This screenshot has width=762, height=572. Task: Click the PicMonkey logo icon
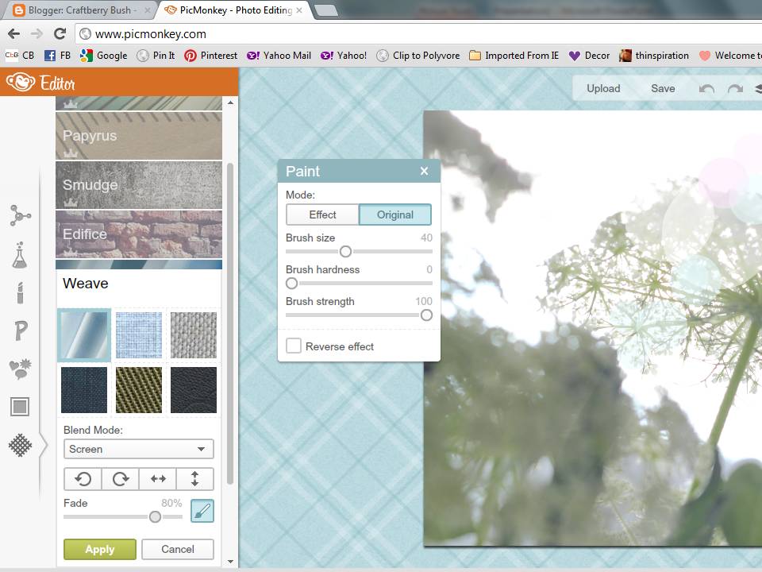[21, 82]
